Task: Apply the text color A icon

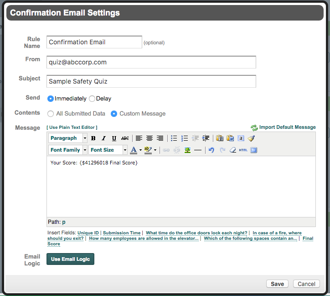Action: click(134, 150)
